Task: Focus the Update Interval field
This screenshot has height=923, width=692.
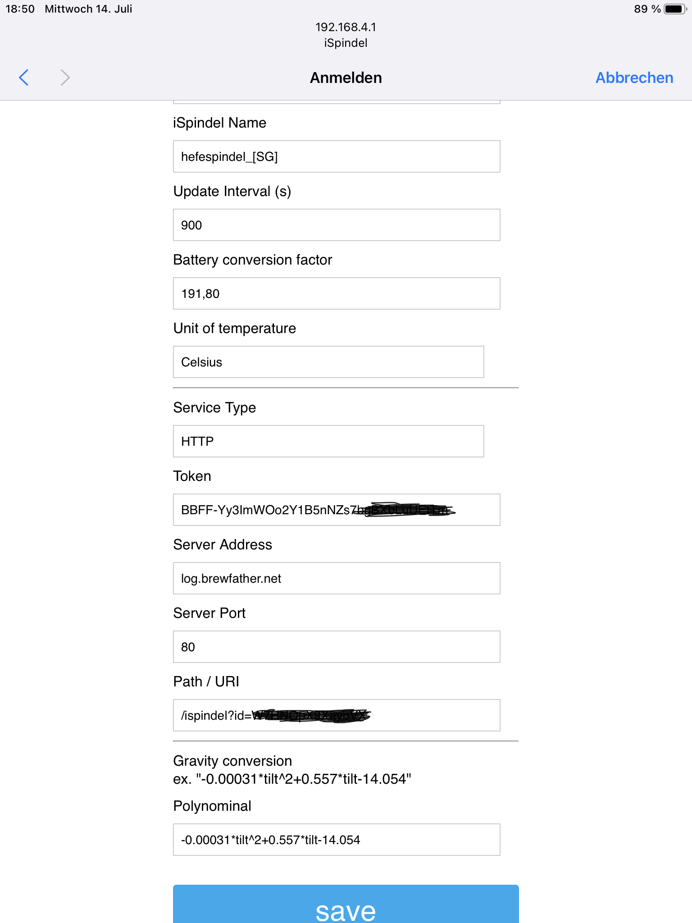Action: [337, 225]
